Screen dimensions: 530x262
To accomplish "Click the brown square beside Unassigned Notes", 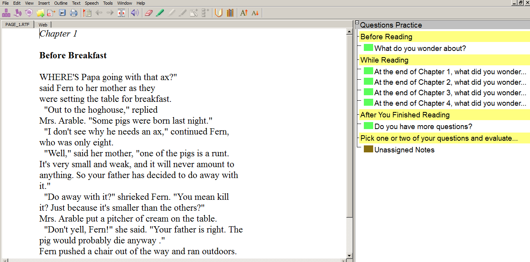I will (x=369, y=149).
